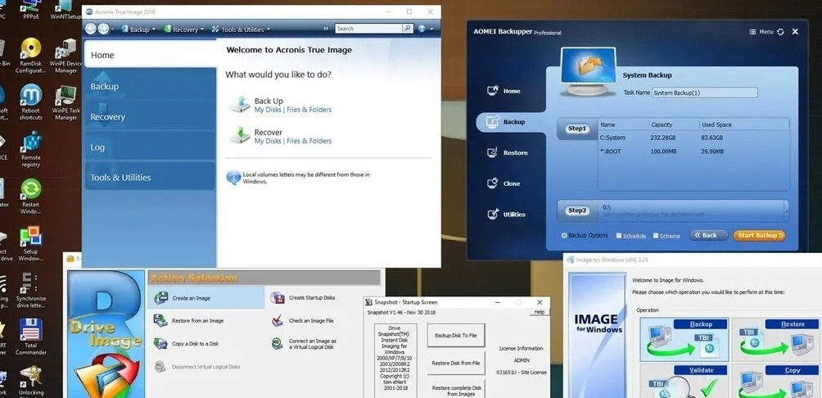Enable the Schedule checkbox in AOMEI
Image resolution: width=822 pixels, height=398 pixels.
click(619, 236)
